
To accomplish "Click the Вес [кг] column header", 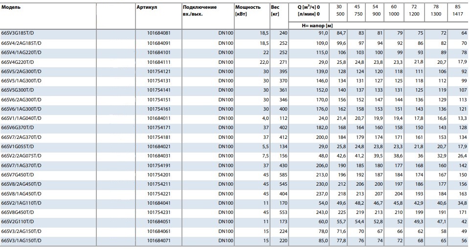I will tap(276, 11).
